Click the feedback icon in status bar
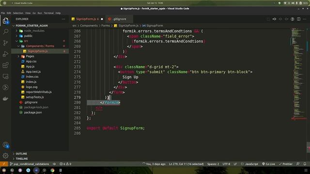This screenshot has width=310, height=174. [x=298, y=164]
